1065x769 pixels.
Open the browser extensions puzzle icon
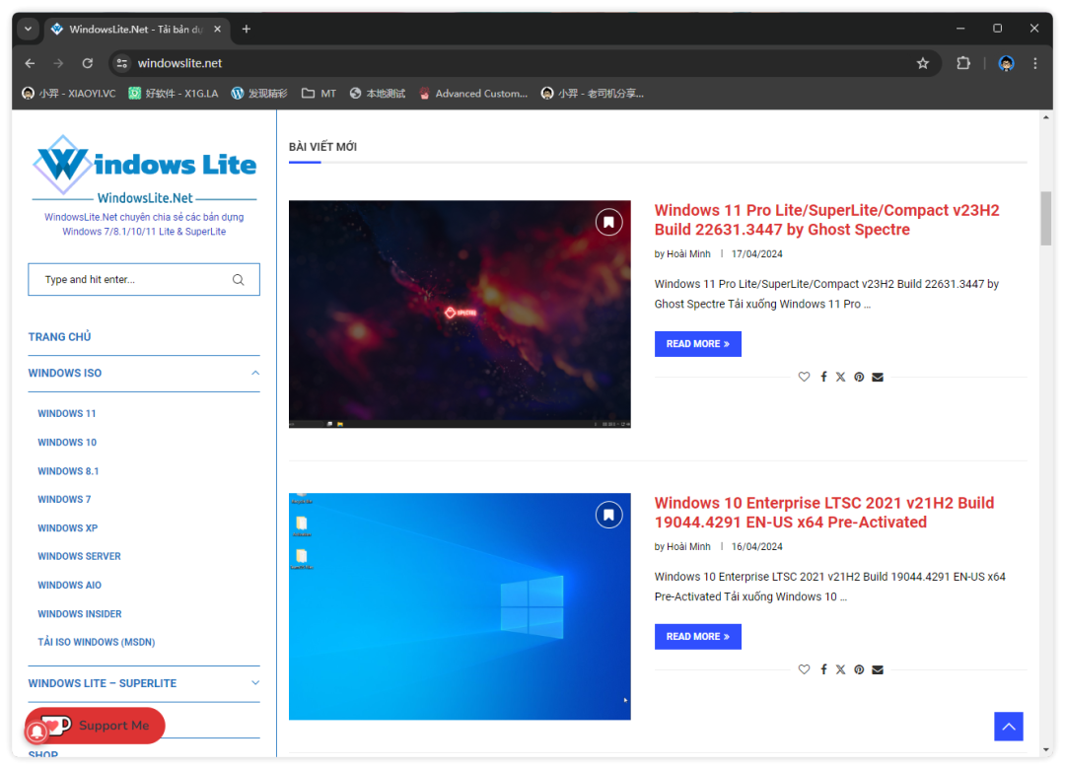click(x=963, y=63)
